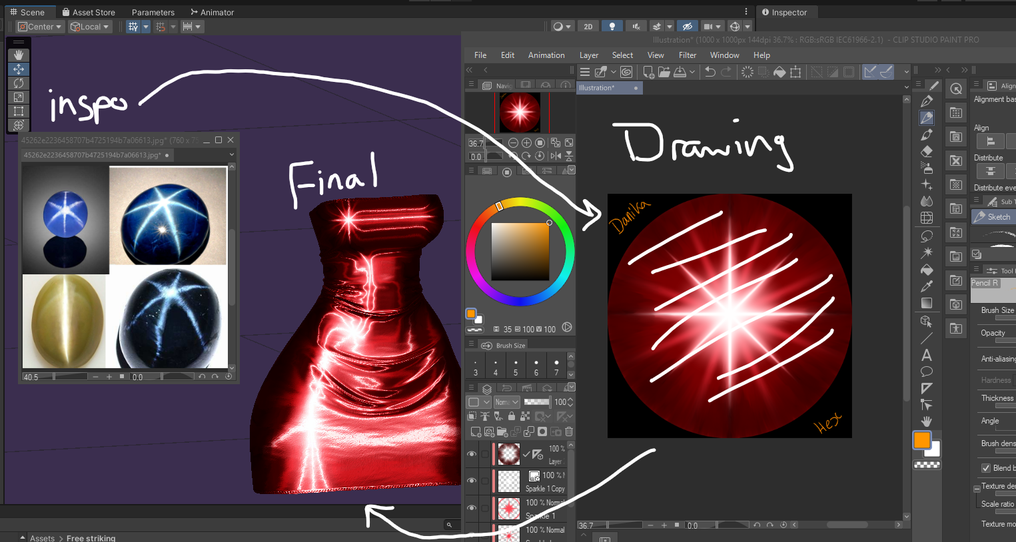The image size is (1016, 542).
Task: Click the Undo arrow in the command bar
Action: tap(710, 72)
